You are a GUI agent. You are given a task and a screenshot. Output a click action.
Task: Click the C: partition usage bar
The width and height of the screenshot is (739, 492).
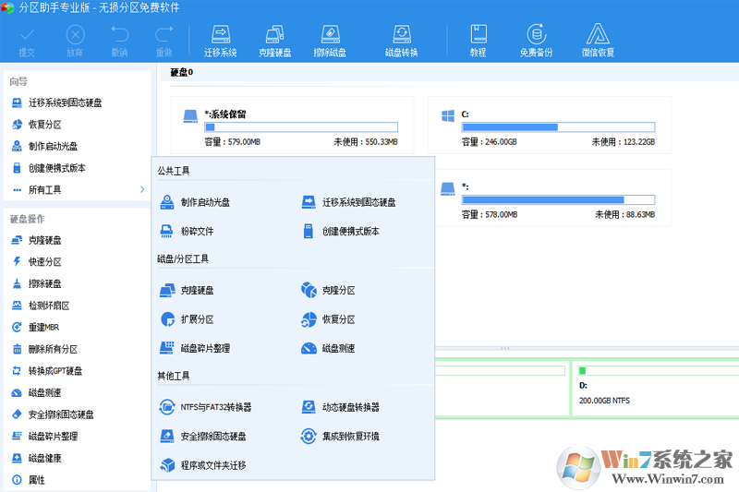[558, 127]
